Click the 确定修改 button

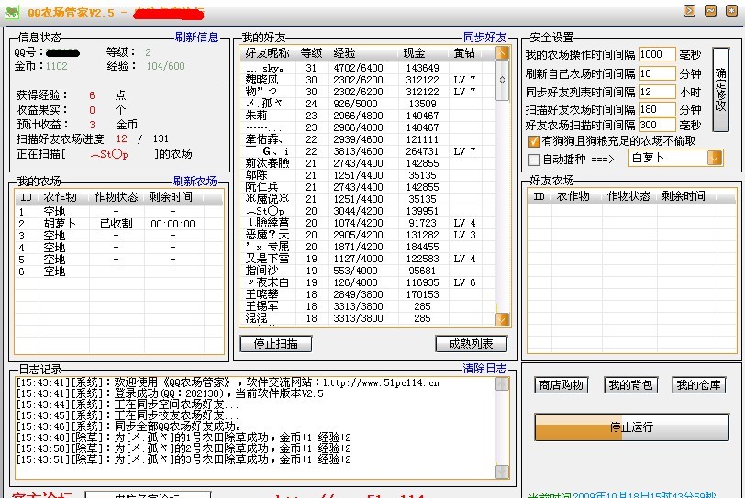[721, 89]
